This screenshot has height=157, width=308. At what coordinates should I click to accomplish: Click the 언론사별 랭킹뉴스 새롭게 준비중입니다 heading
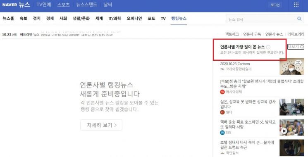[x=110, y=89]
